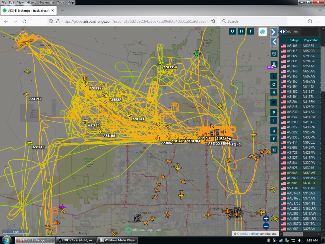Screen dimensions: 325x244
Task: Select ASI108 row in aircraft table
Action: click(x=300, y=46)
